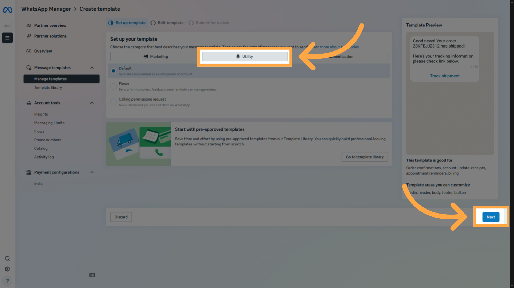Click the Meta logo icon
This screenshot has height=288, width=514.
pyautogui.click(x=7, y=10)
